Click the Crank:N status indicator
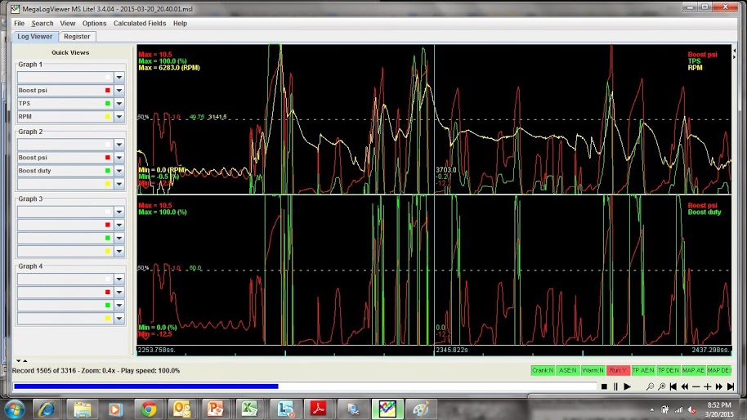The height and width of the screenshot is (420, 747). point(543,370)
